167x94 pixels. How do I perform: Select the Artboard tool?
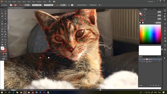point(2,42)
